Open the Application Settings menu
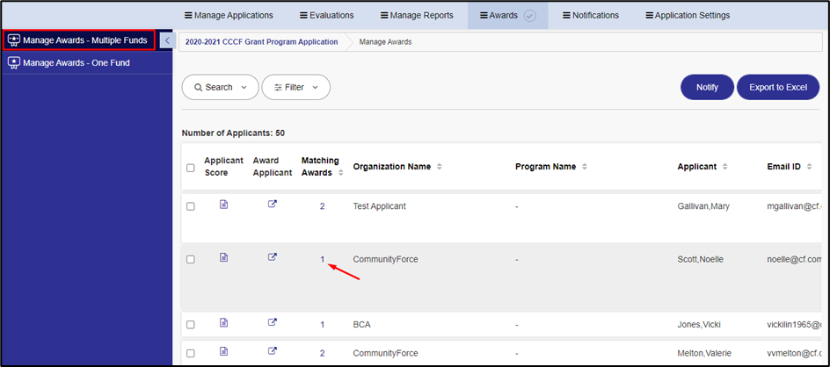The width and height of the screenshot is (830, 367). click(x=688, y=15)
